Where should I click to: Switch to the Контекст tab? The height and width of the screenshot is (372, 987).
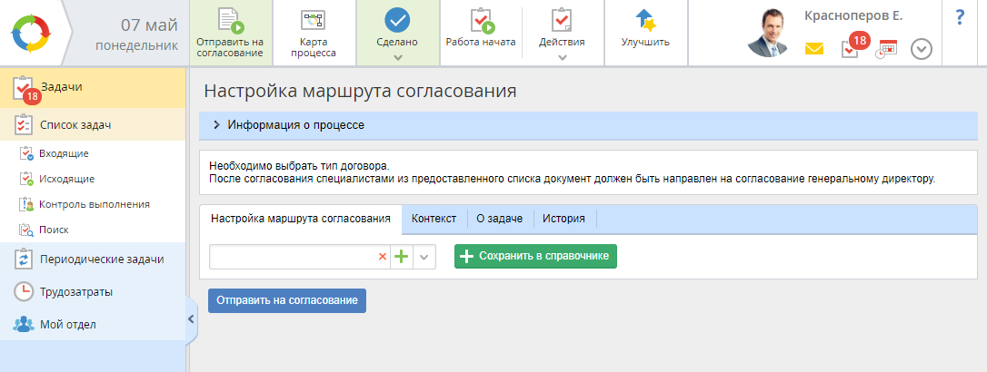point(434,219)
